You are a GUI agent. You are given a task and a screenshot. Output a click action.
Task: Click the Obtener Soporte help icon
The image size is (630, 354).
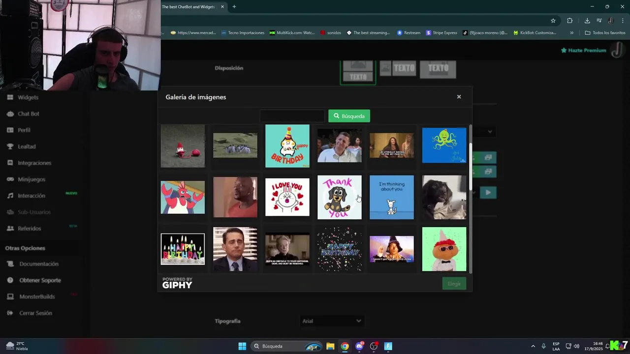pyautogui.click(x=10, y=280)
